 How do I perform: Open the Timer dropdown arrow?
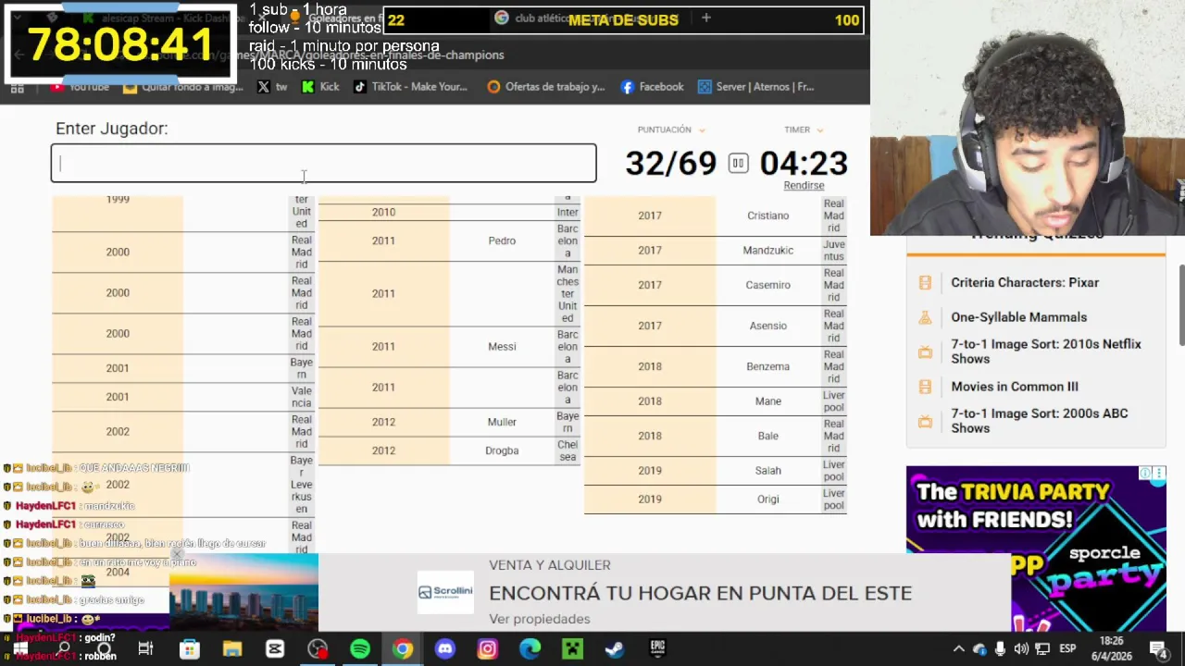click(x=820, y=130)
